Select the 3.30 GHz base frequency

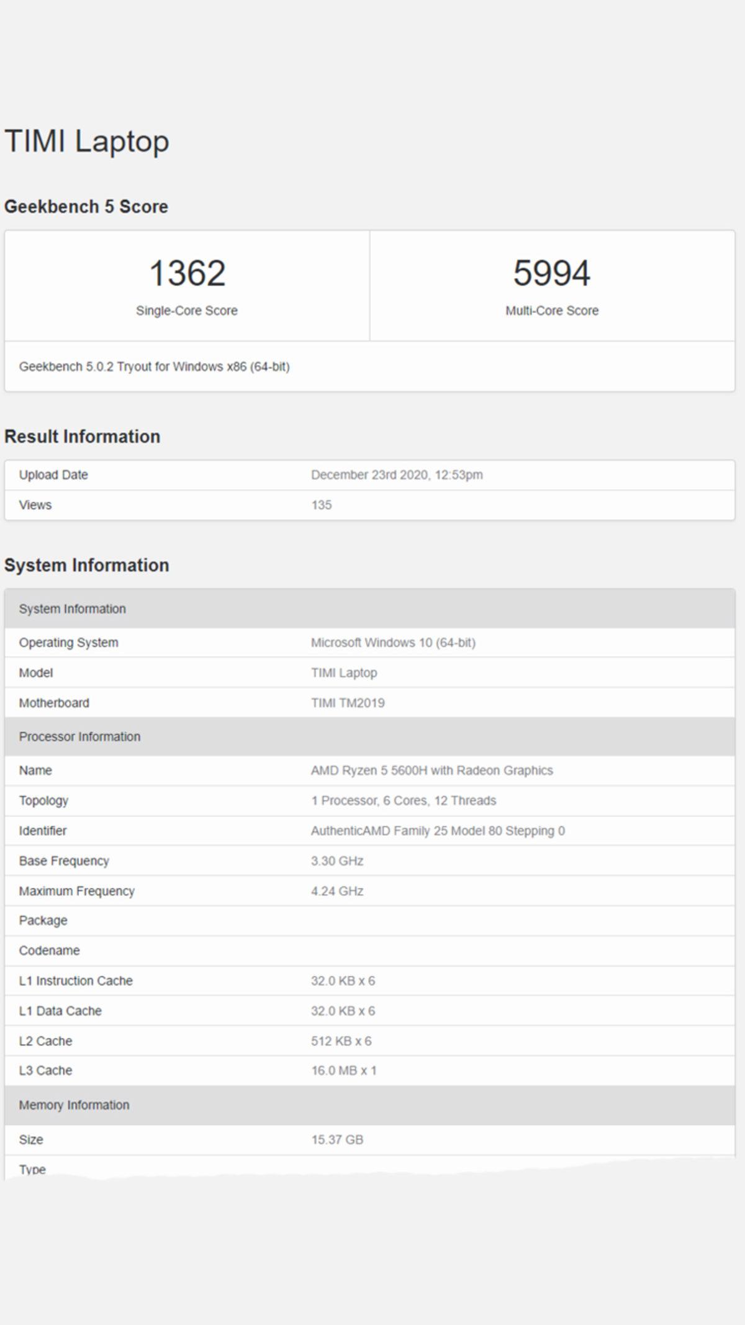[x=337, y=861]
